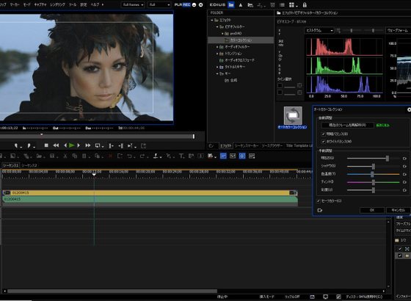Reset the color temperature (色温度) slider

pos(404,174)
